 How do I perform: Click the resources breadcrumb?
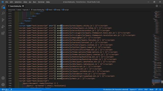[11, 10]
